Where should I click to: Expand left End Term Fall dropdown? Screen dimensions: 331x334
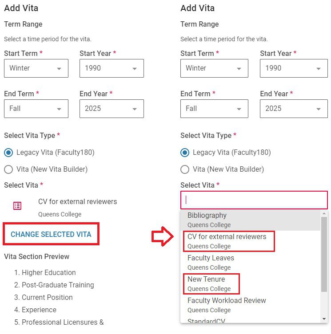36,109
